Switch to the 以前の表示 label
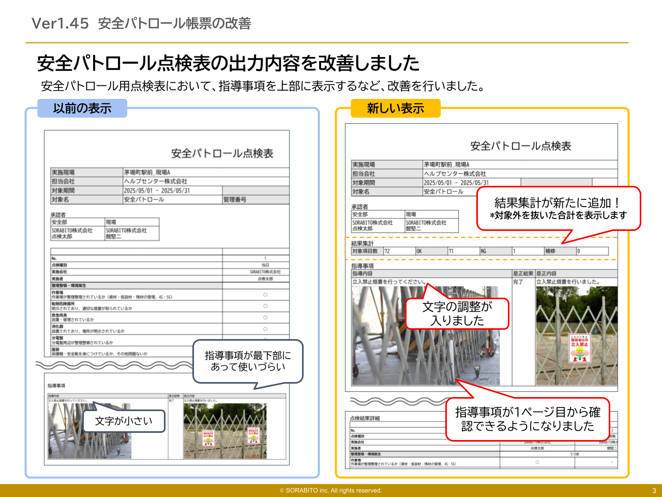The width and height of the screenshot is (662, 497). click(83, 109)
